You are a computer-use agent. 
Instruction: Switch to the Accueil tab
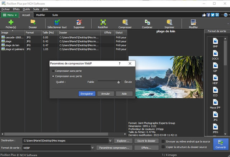tap(26, 15)
